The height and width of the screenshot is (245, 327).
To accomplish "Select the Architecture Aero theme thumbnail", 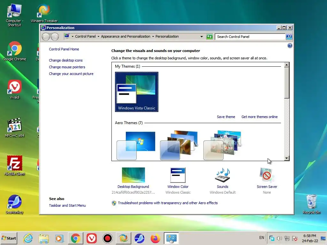I will 179,145.
